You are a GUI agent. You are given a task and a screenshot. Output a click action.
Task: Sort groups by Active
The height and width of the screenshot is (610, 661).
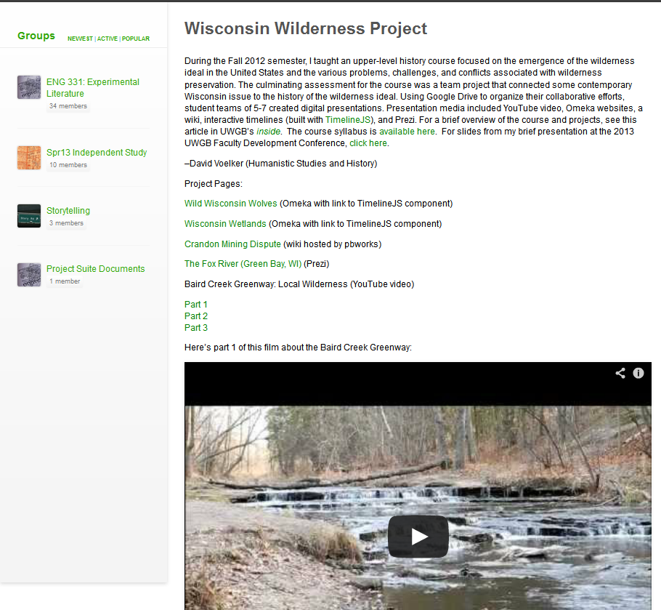click(x=108, y=39)
